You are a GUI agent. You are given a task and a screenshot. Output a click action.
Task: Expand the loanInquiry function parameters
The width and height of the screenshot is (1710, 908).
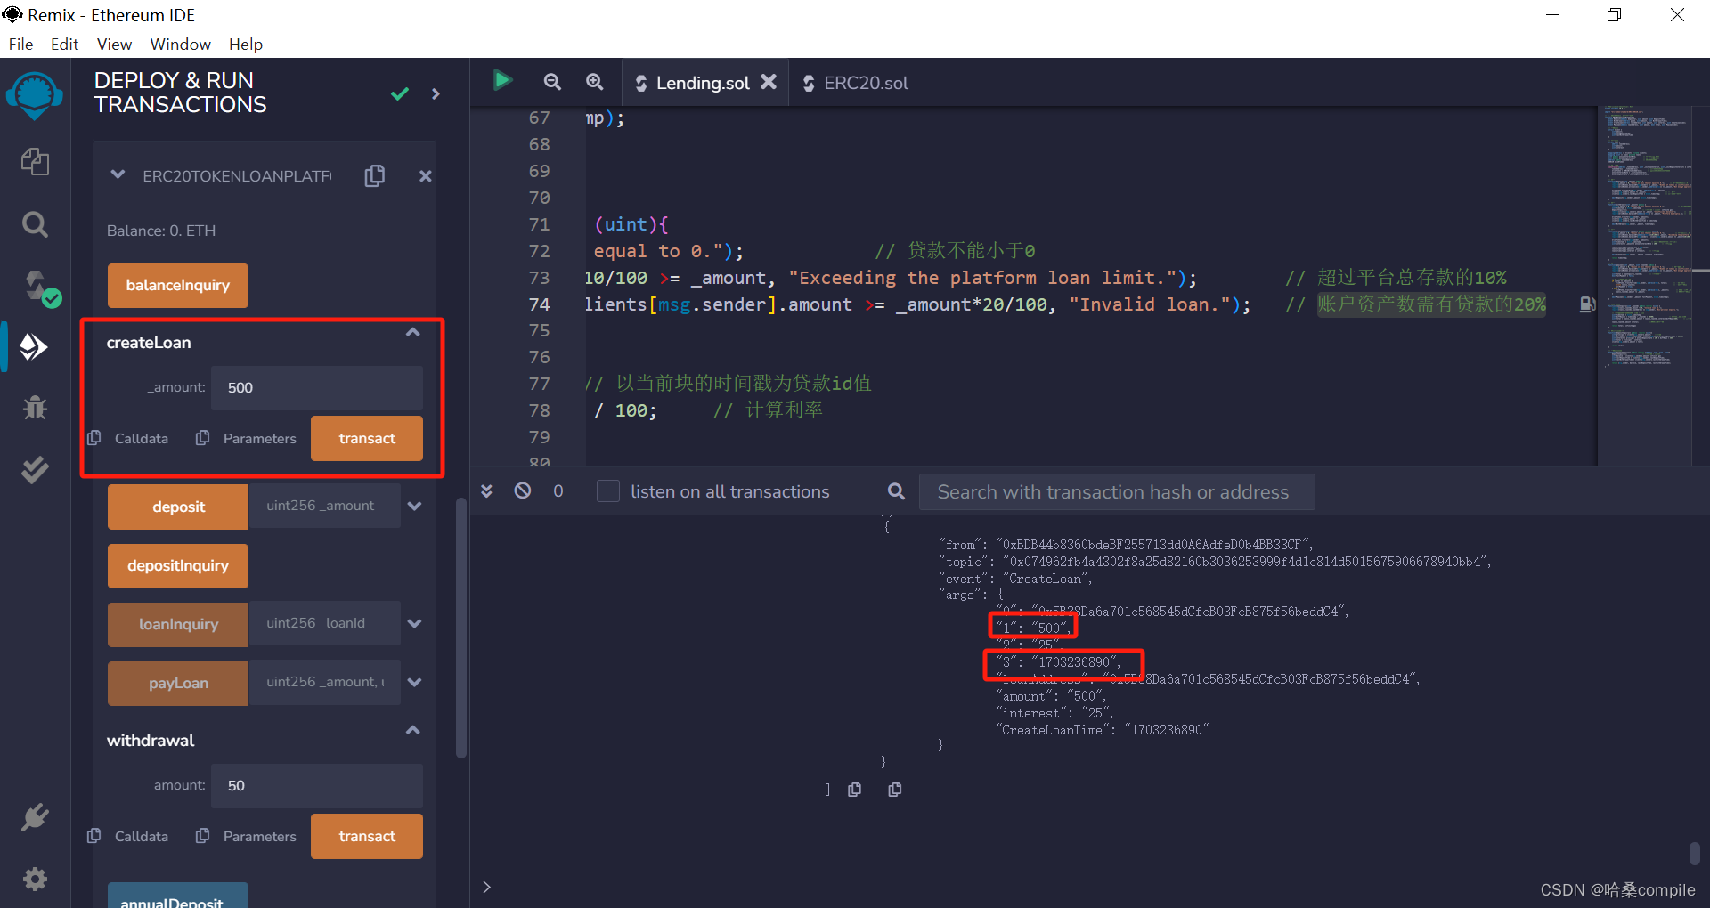[x=414, y=623]
